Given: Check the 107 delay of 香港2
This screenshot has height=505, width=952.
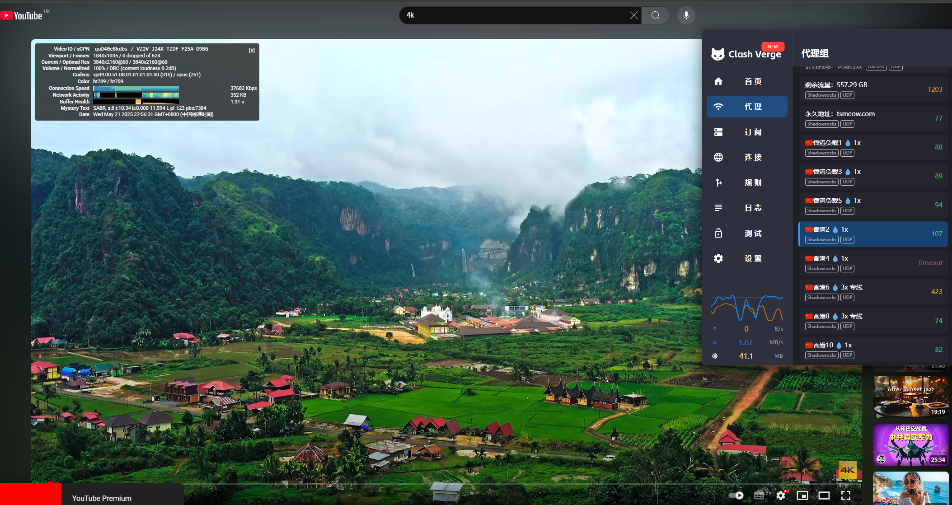Looking at the screenshot, I should coord(937,234).
